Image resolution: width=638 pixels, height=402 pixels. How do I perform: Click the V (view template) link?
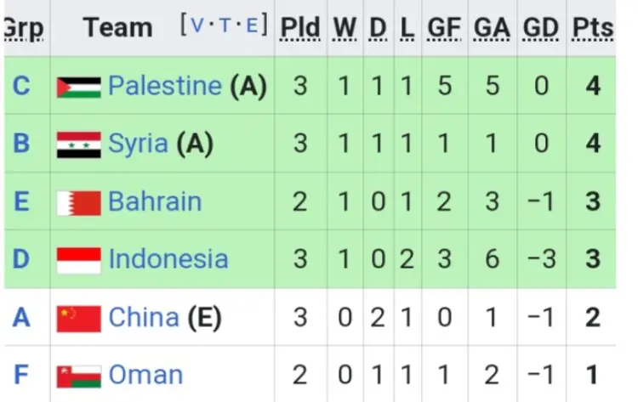coord(197,25)
